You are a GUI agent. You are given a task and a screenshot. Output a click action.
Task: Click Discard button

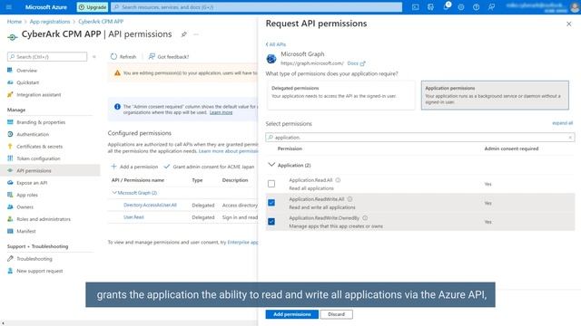tap(337, 314)
